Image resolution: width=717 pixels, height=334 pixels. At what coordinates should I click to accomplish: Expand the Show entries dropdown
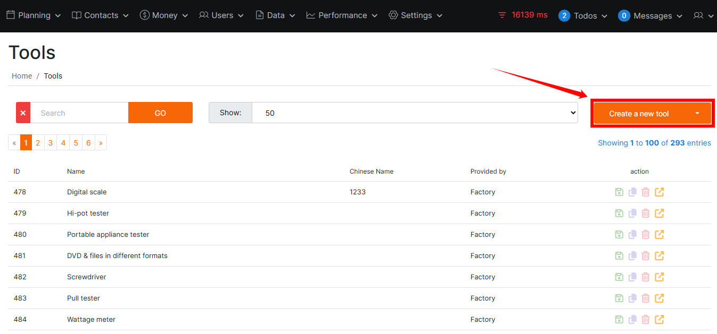414,113
